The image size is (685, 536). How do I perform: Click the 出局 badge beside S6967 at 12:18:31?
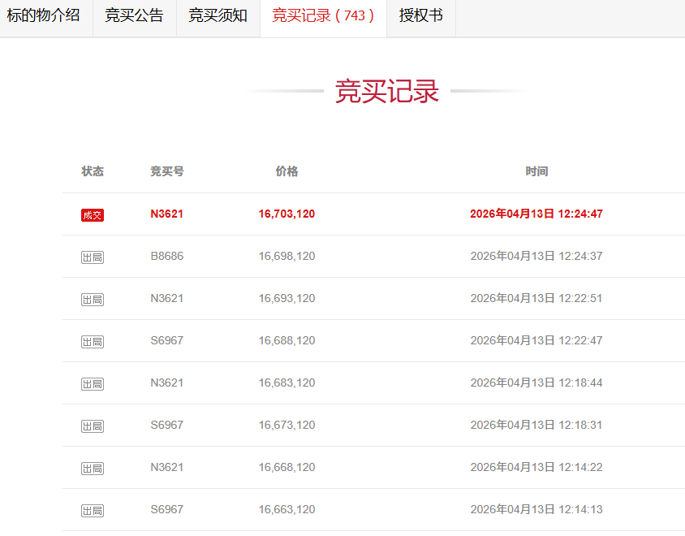click(92, 425)
